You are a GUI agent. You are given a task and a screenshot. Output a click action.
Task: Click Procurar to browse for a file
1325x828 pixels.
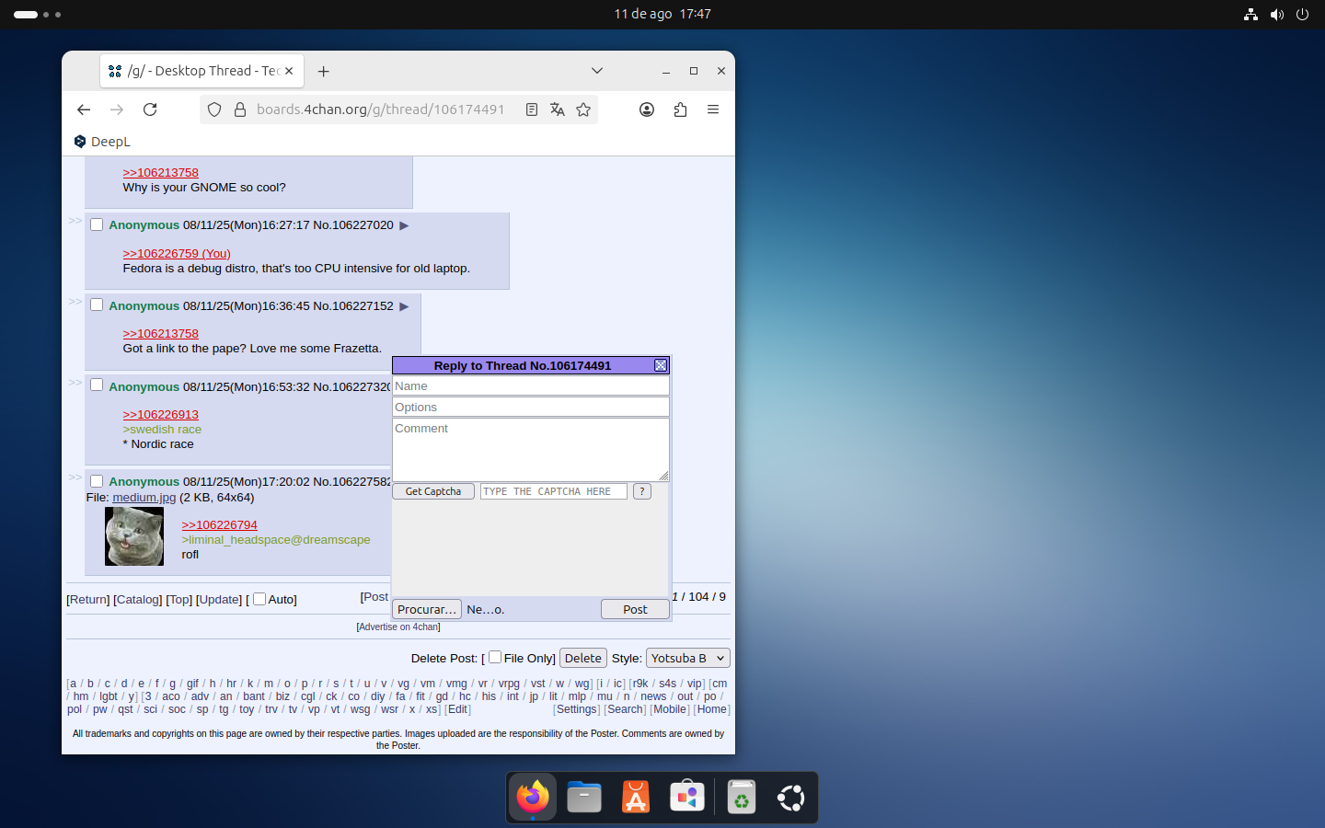pos(427,609)
